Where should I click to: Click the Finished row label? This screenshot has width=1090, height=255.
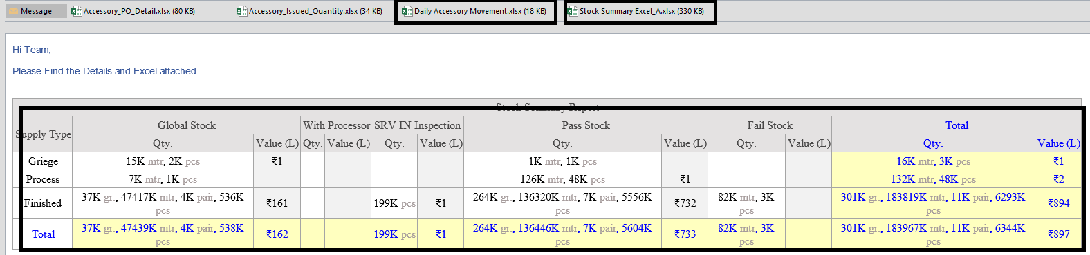43,203
